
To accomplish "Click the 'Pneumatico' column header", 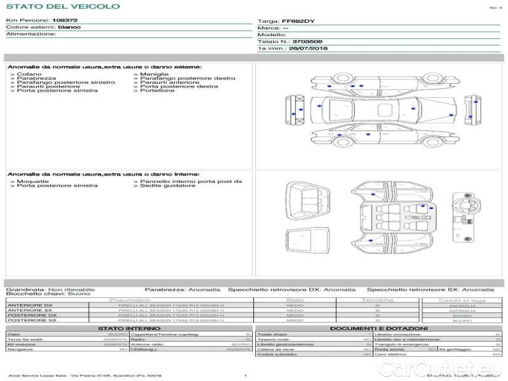I will [x=130, y=300].
